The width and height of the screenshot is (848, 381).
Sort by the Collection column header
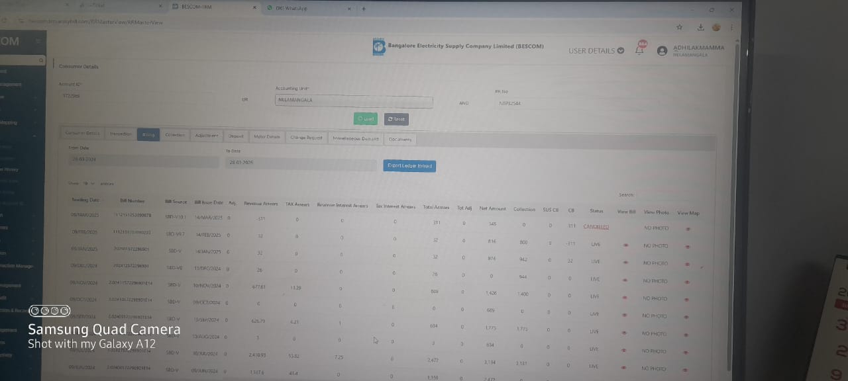pos(524,209)
